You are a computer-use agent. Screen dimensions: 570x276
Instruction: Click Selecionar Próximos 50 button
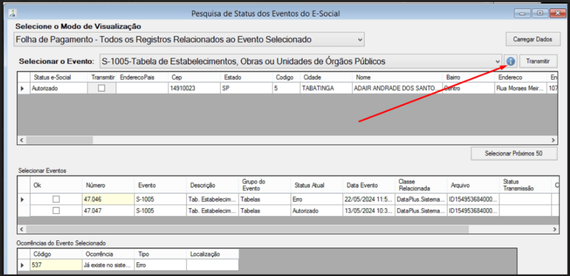pyautogui.click(x=514, y=153)
